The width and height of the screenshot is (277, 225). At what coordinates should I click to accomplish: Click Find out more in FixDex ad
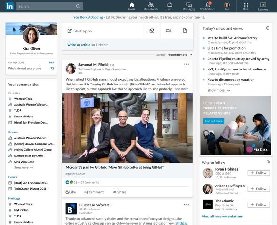point(214,121)
